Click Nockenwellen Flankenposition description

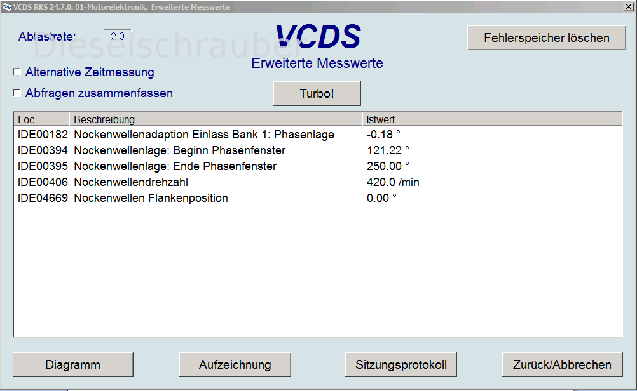point(151,198)
